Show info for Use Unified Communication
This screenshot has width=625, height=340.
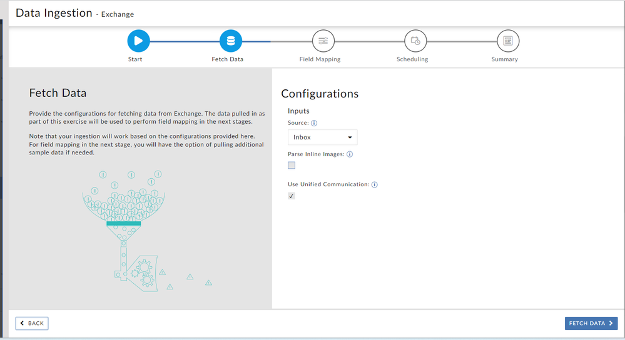pyautogui.click(x=375, y=184)
